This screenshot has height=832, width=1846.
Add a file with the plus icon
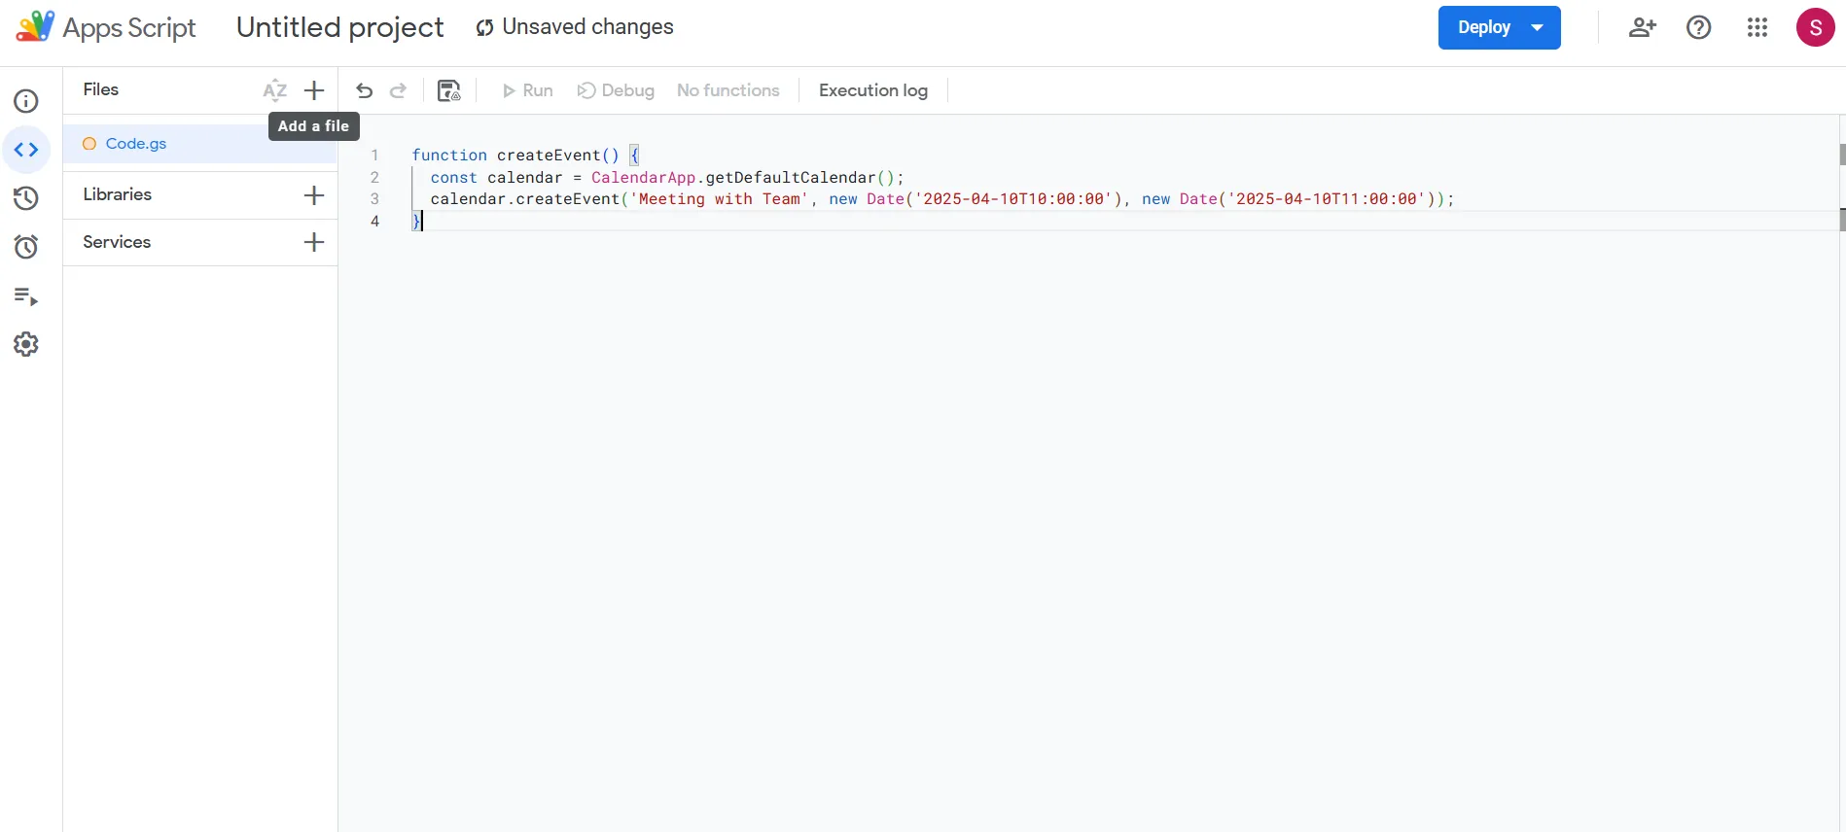point(314,90)
